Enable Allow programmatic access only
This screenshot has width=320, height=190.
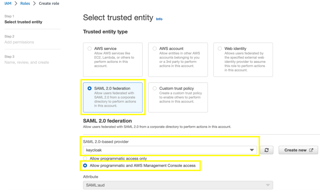[x=85, y=158]
